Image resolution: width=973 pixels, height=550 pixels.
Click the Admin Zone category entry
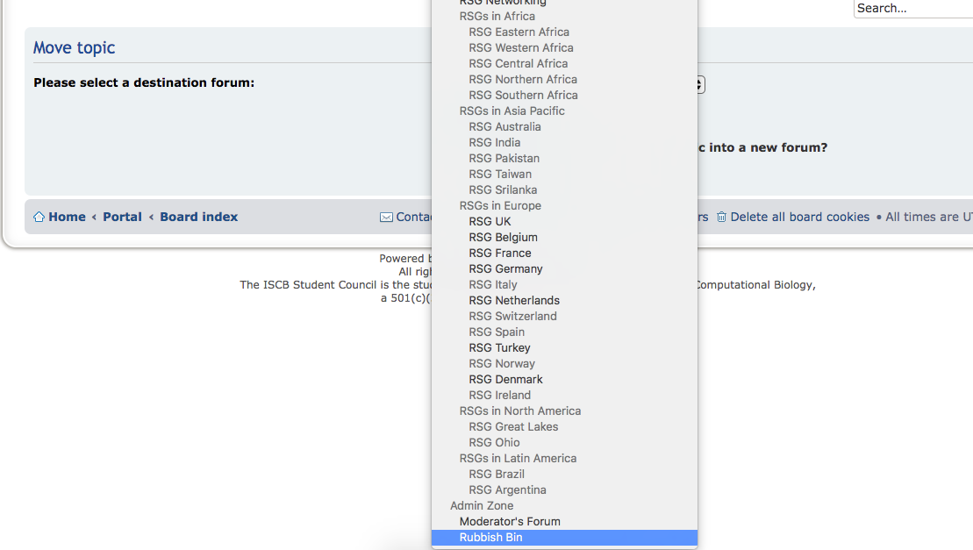tap(482, 506)
